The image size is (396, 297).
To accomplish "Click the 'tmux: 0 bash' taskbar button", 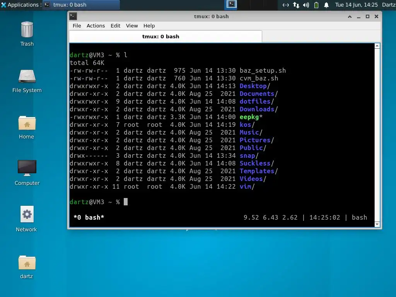I will (x=81, y=5).
